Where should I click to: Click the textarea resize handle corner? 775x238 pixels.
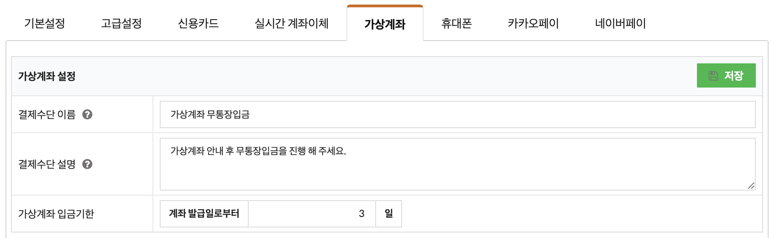click(x=751, y=186)
